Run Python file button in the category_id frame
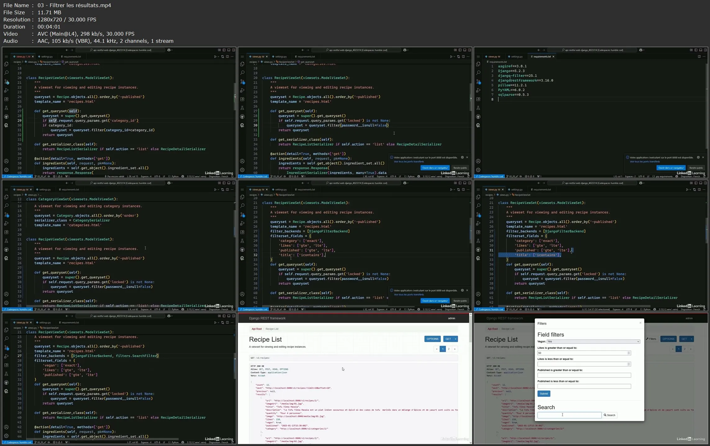This screenshot has height=446, width=710. [x=215, y=57]
